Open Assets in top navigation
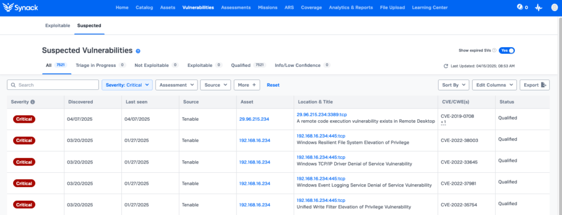Viewport: 562px width, 215px height. 168,8
